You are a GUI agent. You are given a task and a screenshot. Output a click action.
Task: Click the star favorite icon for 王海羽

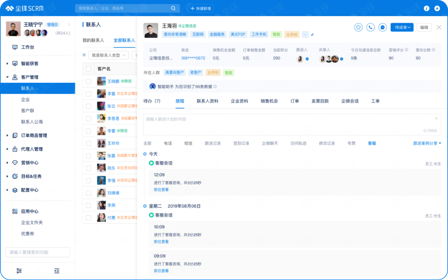pyautogui.click(x=358, y=27)
